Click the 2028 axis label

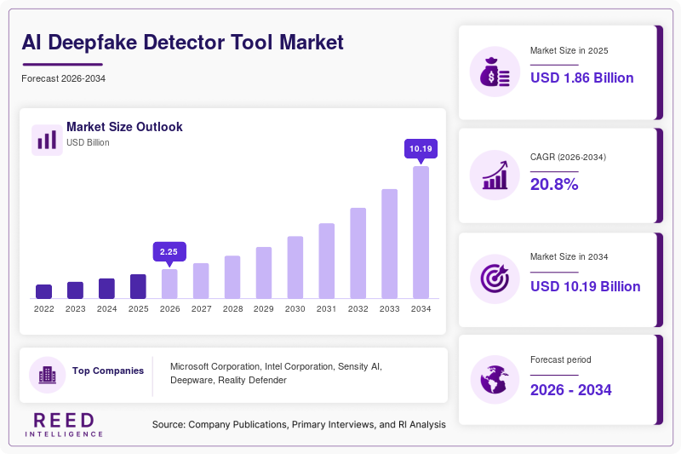pyautogui.click(x=232, y=309)
